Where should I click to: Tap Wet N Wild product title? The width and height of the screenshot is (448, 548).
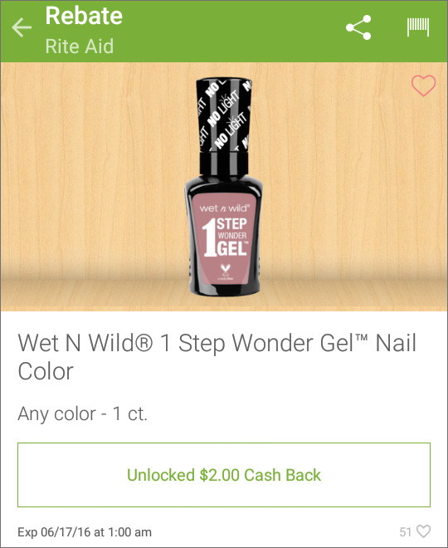pos(217,357)
